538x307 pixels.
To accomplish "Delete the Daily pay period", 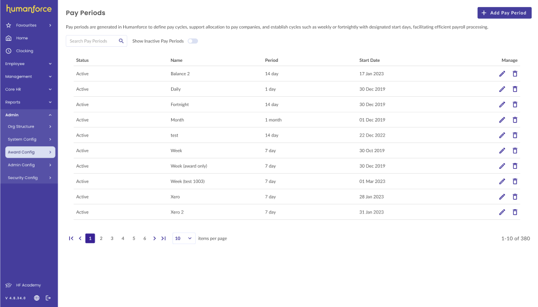I will [x=515, y=89].
